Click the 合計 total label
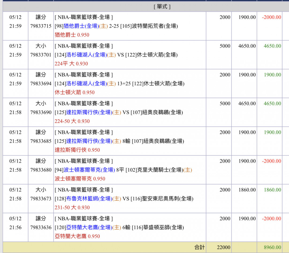This screenshot has height=253, width=289. 199,247
